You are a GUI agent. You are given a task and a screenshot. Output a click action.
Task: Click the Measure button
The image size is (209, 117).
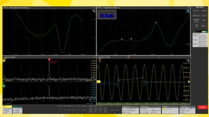coord(196,16)
